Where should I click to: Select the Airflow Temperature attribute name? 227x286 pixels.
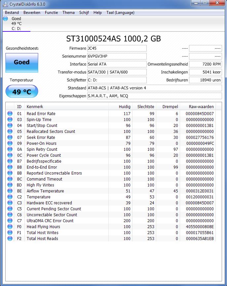(45, 191)
